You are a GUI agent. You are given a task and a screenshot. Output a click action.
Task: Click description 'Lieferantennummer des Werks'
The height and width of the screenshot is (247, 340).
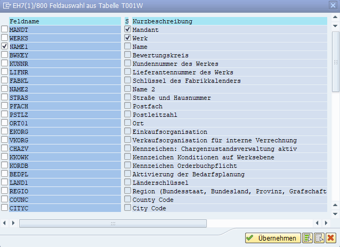[x=183, y=72]
